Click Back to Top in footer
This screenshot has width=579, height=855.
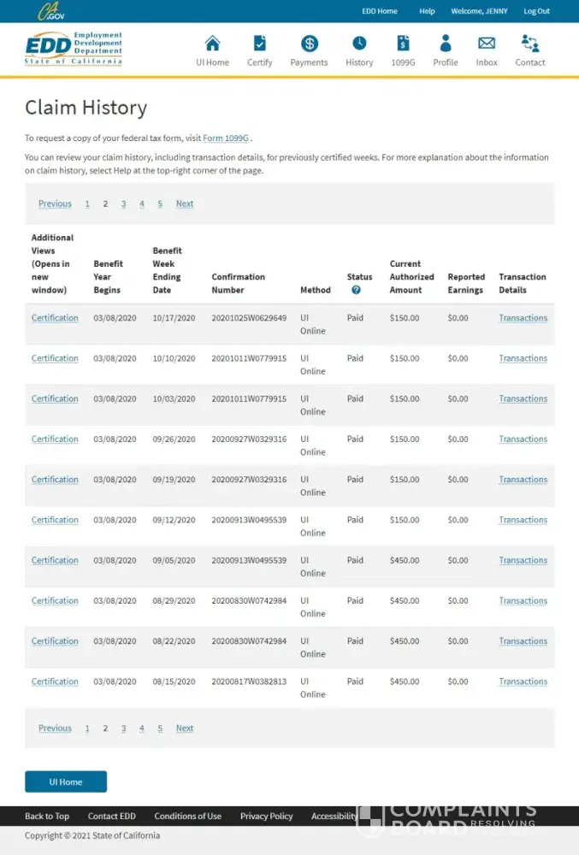(x=47, y=816)
